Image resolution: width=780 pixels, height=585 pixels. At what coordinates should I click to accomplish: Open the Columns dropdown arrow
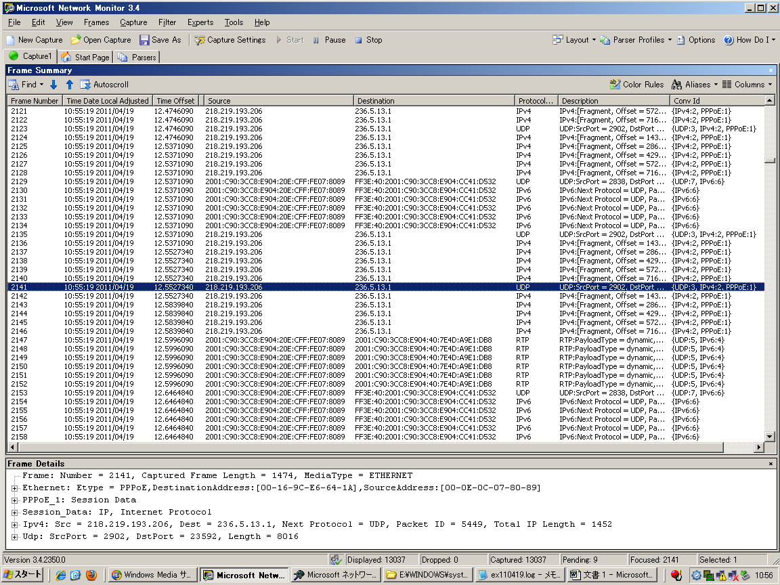770,85
